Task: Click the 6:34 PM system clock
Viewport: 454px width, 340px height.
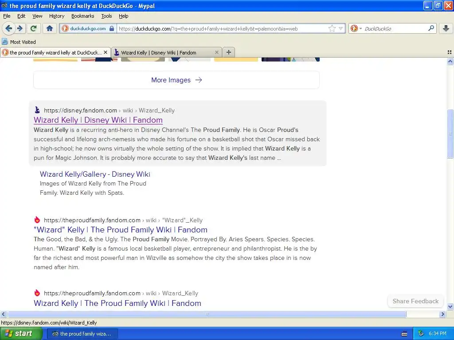Action: [x=437, y=334]
